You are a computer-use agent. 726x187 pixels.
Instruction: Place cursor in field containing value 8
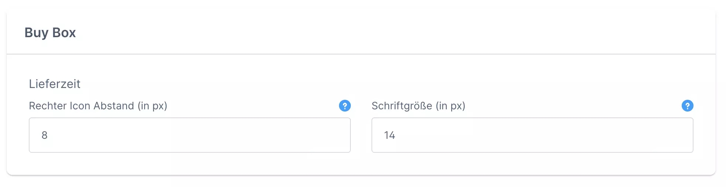click(189, 135)
